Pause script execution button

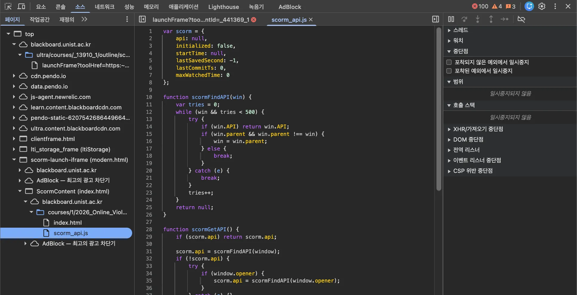pyautogui.click(x=451, y=19)
